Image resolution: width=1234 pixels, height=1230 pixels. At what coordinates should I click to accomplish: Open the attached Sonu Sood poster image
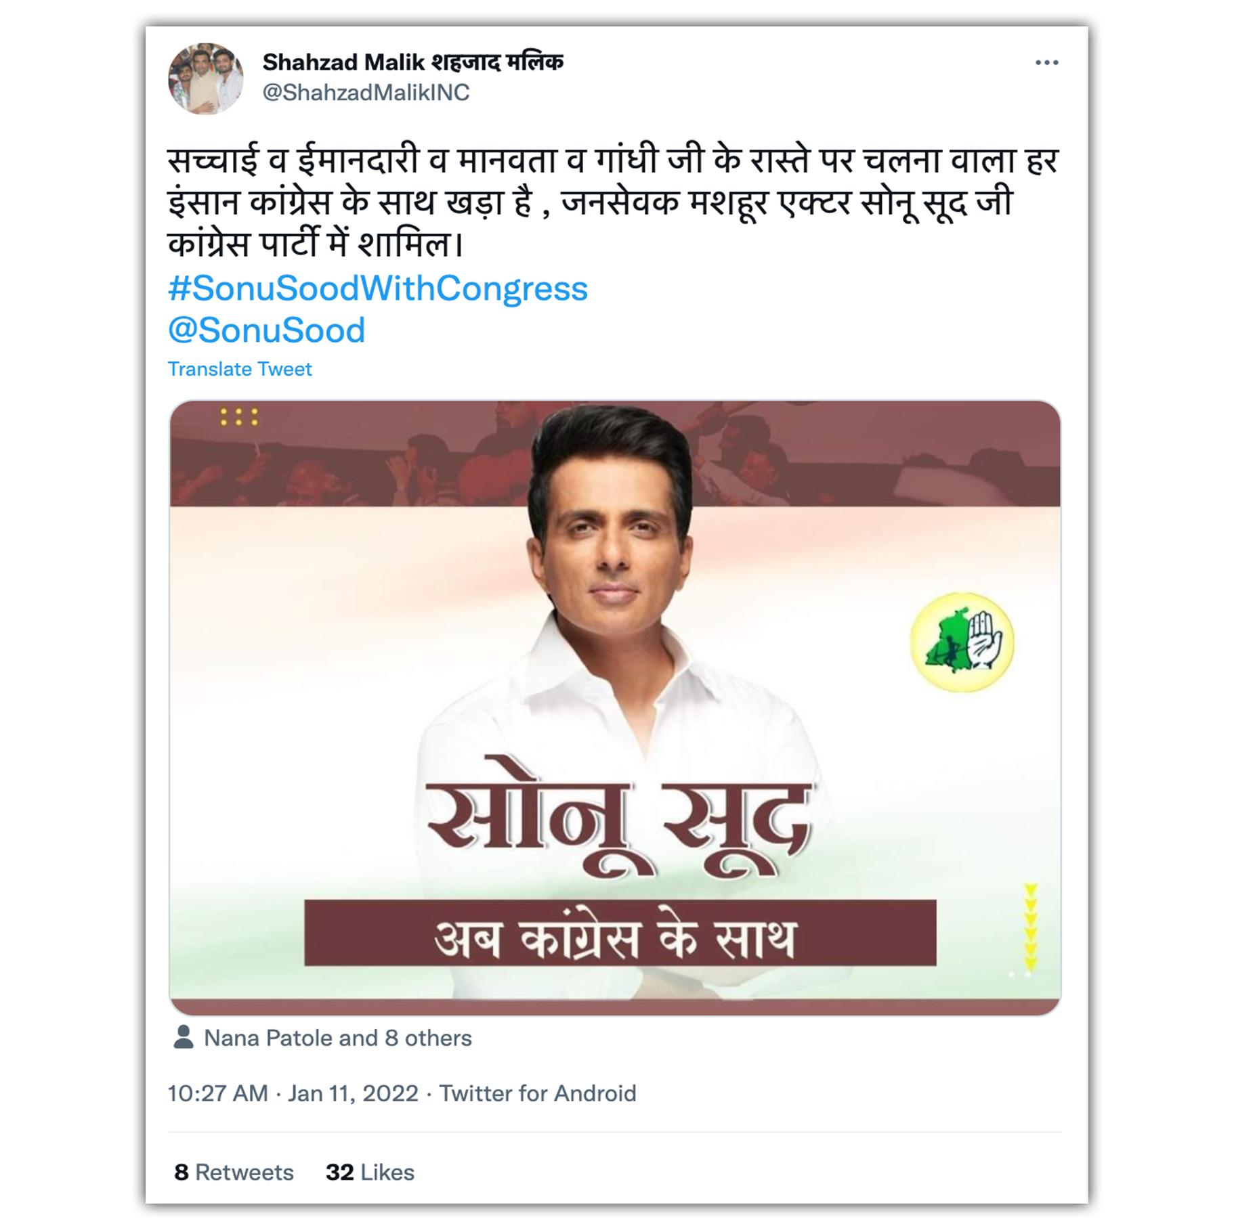click(x=614, y=707)
